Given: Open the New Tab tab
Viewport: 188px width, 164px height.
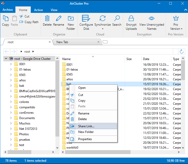Looking at the screenshot, I should (x=62, y=42).
